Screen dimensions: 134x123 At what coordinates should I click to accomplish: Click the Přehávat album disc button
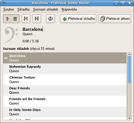(x=114, y=19)
